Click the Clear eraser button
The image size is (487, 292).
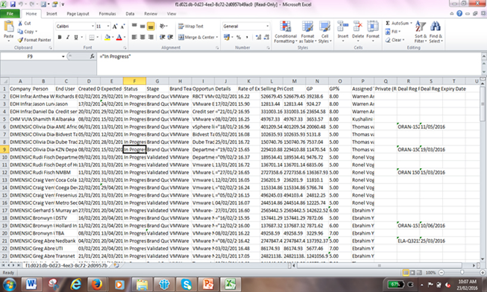[395, 40]
